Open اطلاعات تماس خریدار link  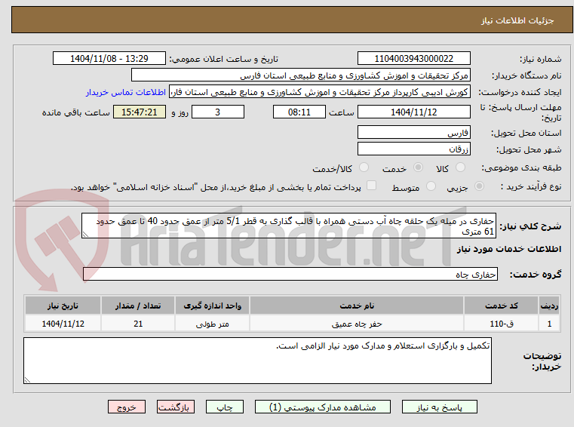point(126,92)
